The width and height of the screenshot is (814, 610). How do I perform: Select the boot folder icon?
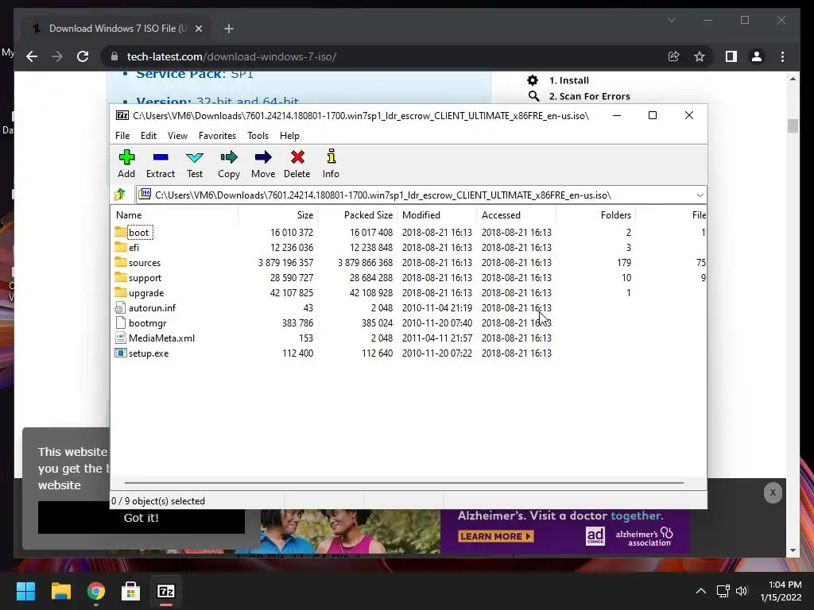[x=121, y=232]
